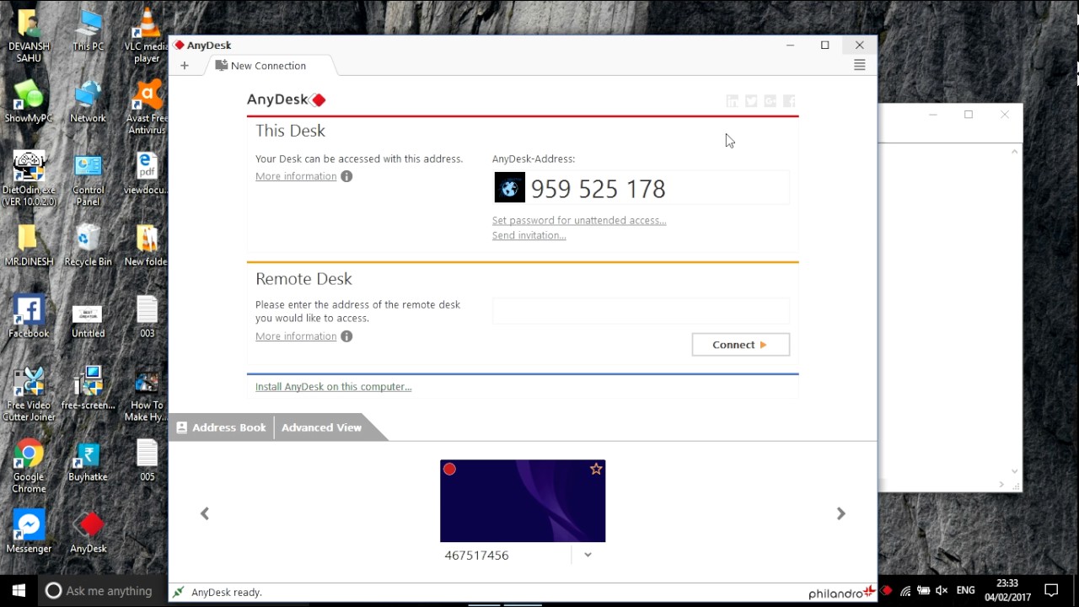1079x607 pixels.
Task: Click the 'Send invitation...' link
Action: tap(529, 236)
